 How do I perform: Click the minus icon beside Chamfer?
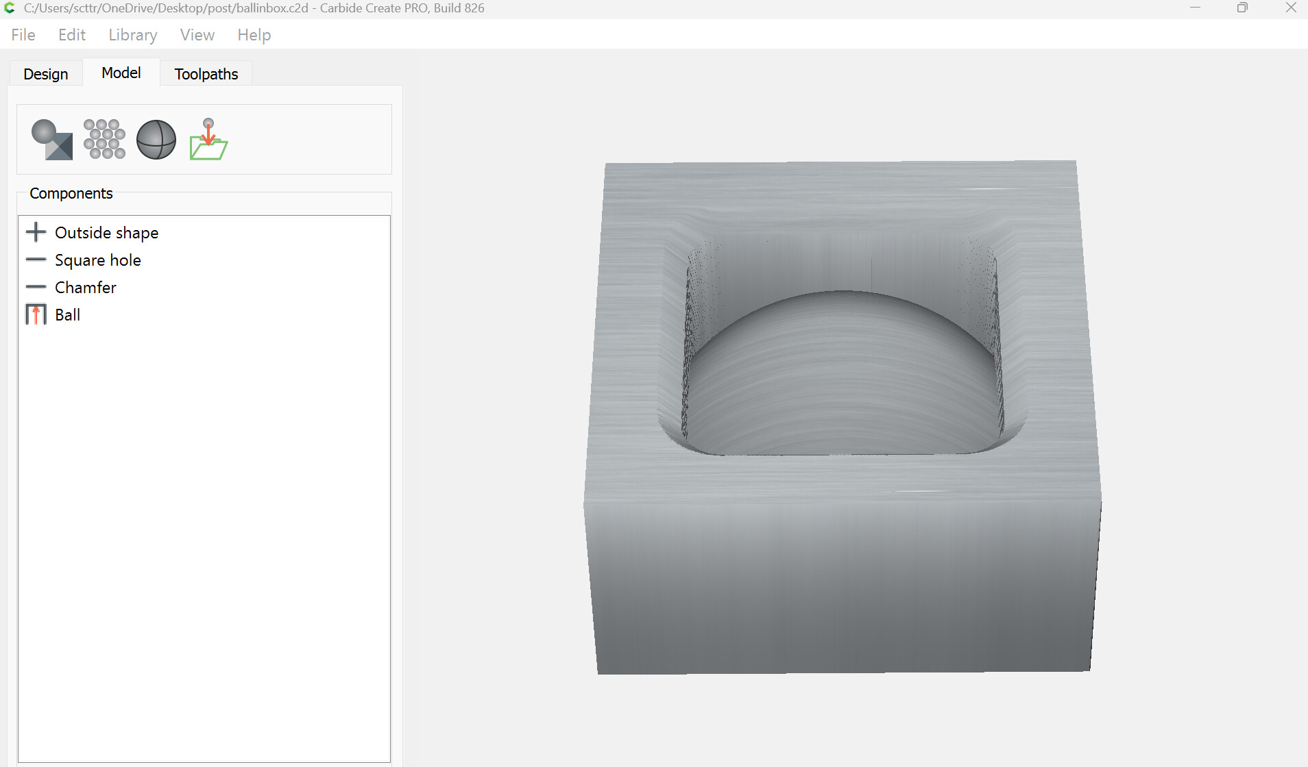click(36, 287)
